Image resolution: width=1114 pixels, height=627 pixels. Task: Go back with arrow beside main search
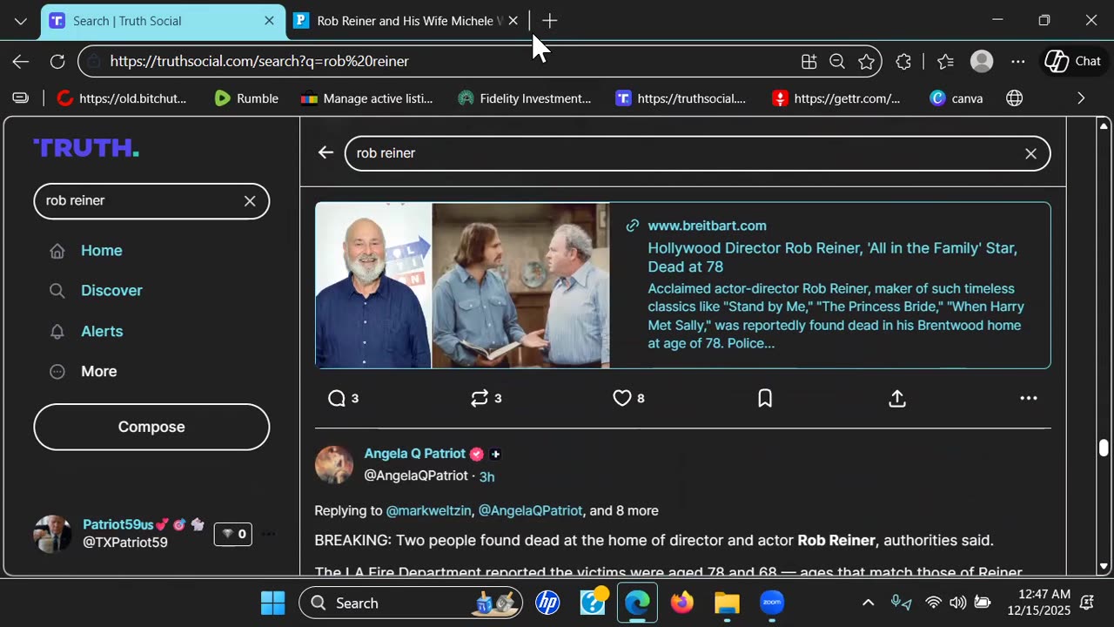coord(325,153)
